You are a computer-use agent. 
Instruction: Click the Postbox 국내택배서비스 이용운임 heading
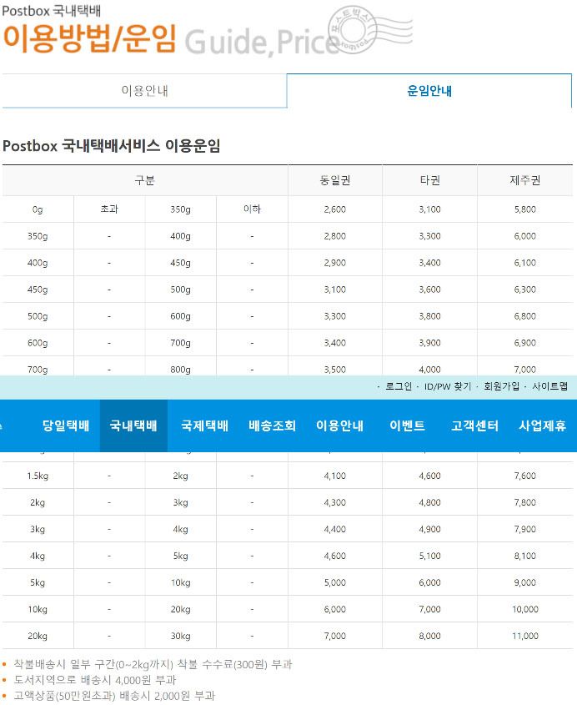pos(112,146)
